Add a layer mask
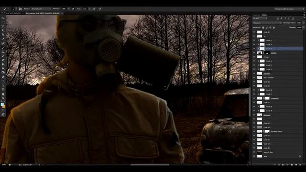This screenshot has height=172, width=306. 283,165
